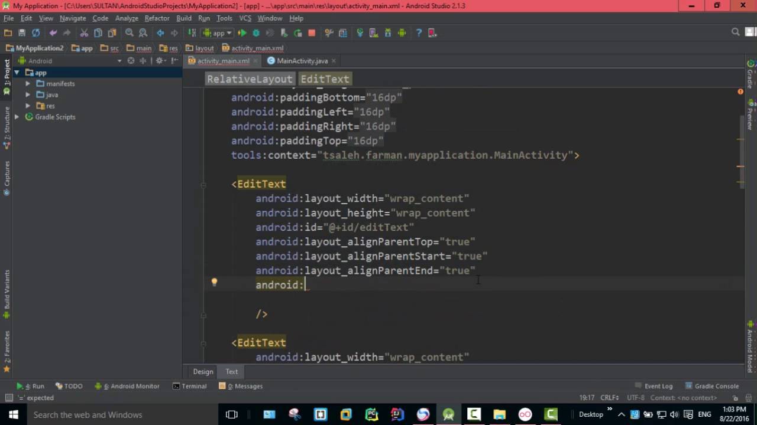
Task: Click the Undo arrow icon
Action: (x=53, y=33)
